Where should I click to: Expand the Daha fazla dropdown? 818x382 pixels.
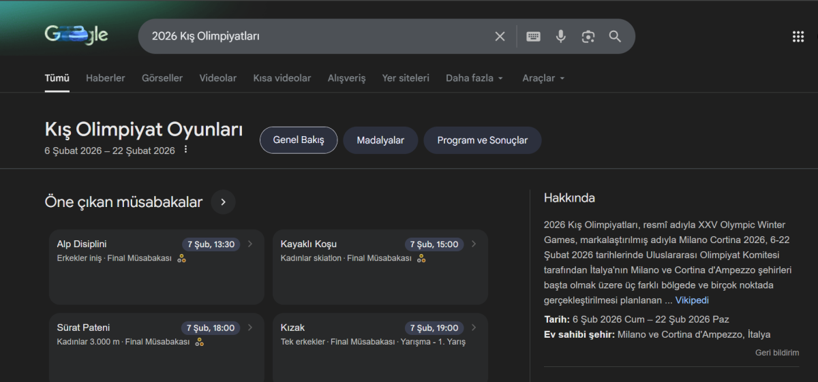coord(474,78)
